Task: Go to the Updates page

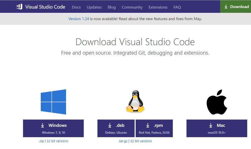Action: point(94,7)
